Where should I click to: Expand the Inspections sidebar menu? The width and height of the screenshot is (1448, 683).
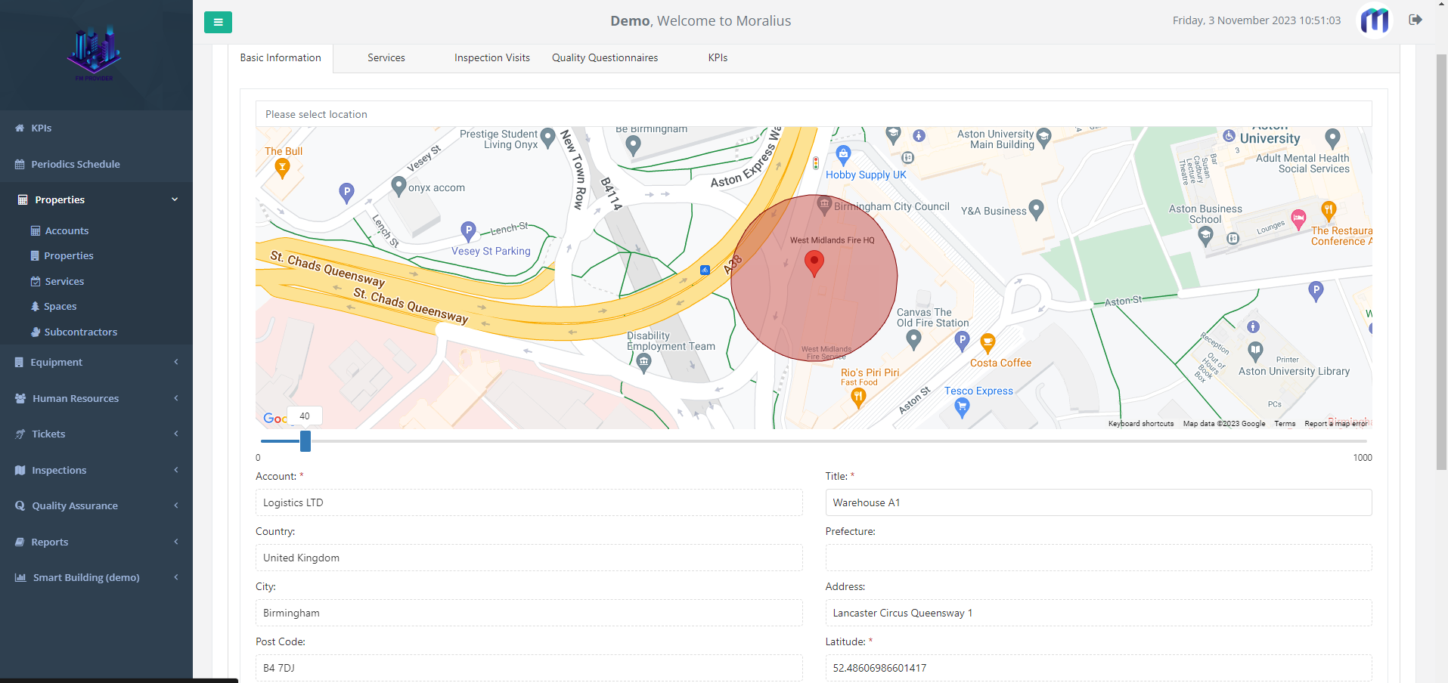pyautogui.click(x=176, y=470)
